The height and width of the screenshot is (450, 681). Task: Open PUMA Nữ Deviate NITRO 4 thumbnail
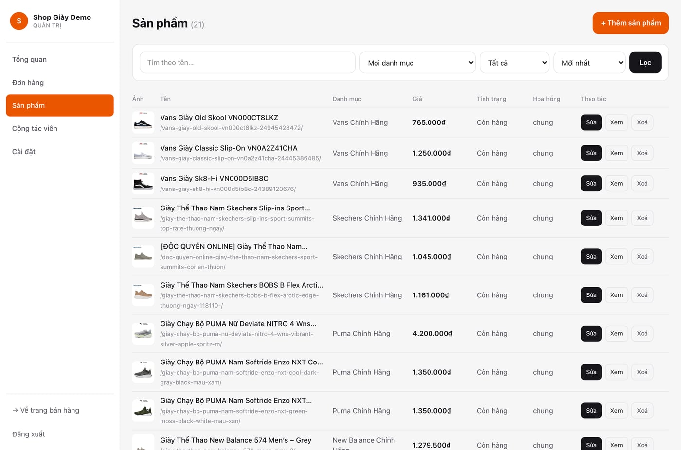143,333
